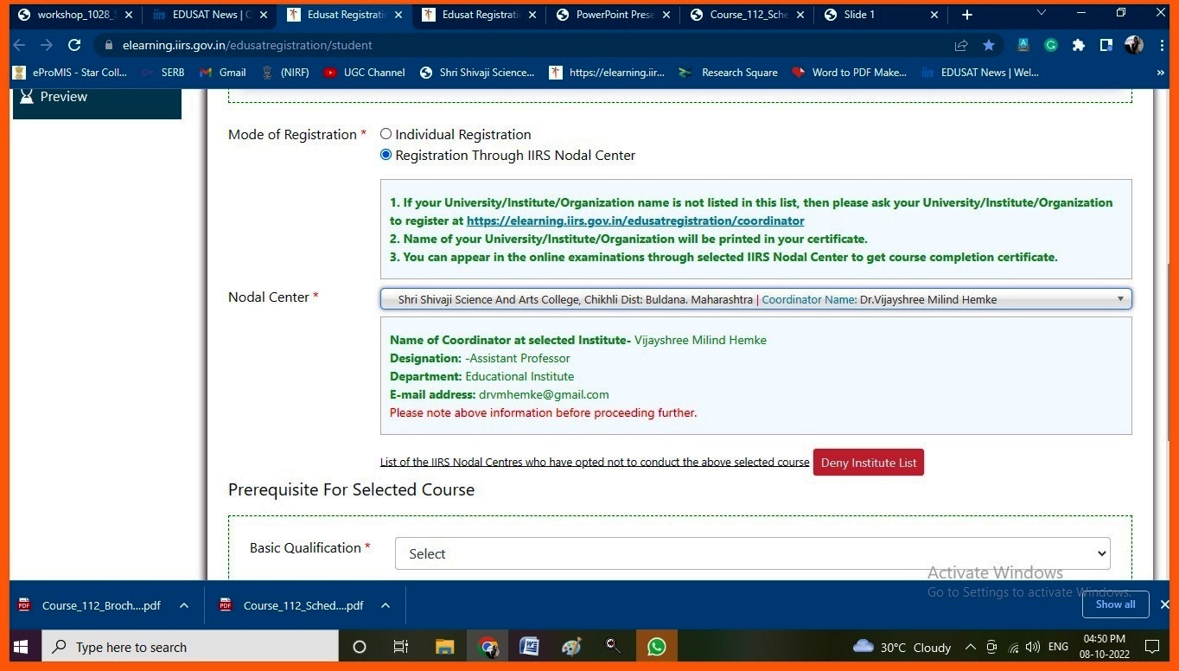The width and height of the screenshot is (1179, 671).
Task: Click the share page icon in address bar
Action: click(961, 45)
